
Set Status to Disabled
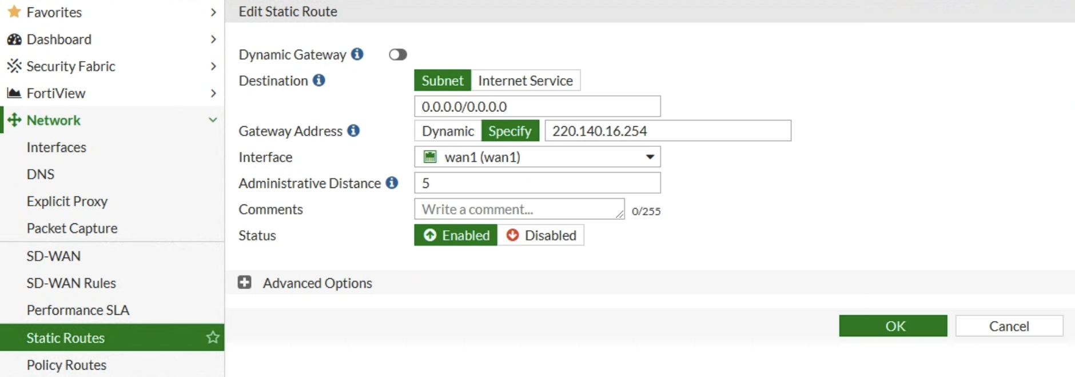point(541,235)
